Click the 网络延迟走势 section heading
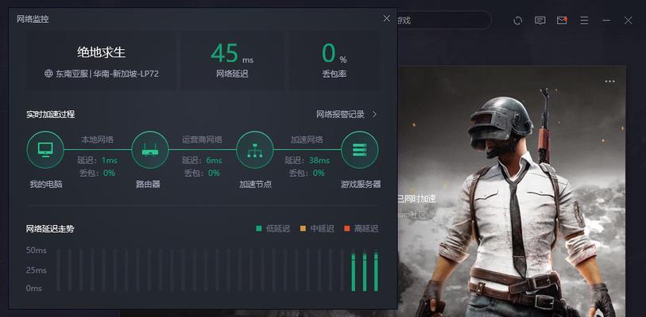Viewport: 646px width, 317px height. 50,229
